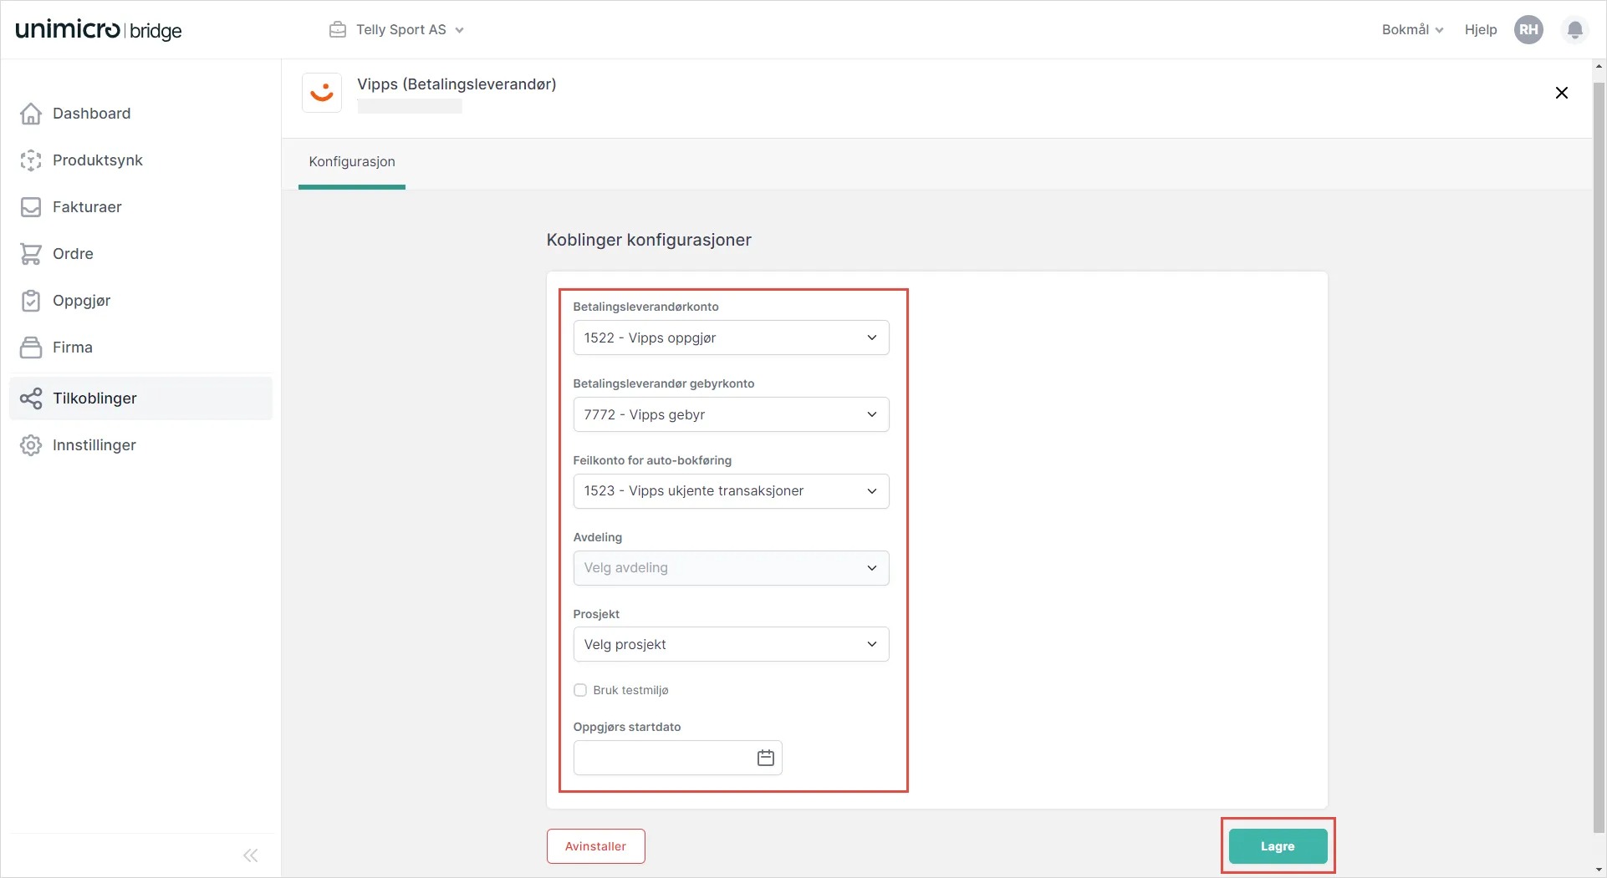This screenshot has height=878, width=1607.
Task: Click the Oppgjørs startdato input field
Action: (678, 758)
